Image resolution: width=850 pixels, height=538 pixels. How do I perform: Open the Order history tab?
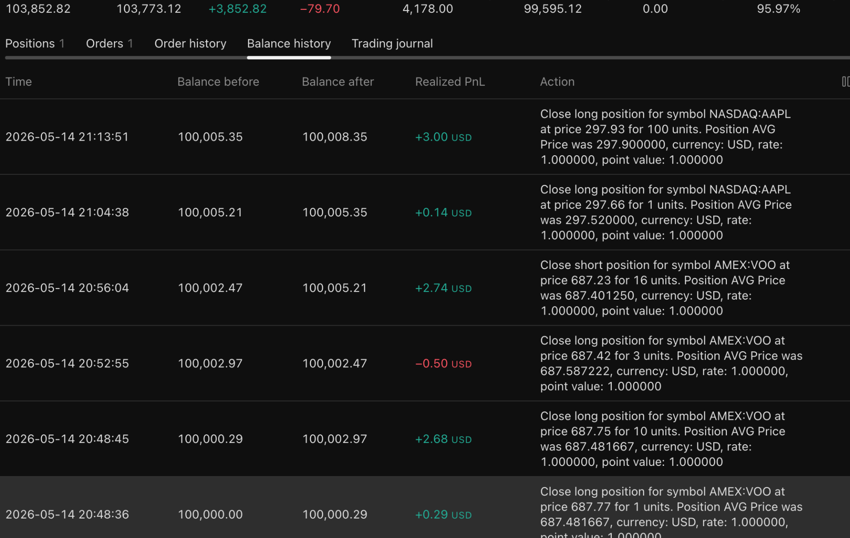click(x=190, y=43)
